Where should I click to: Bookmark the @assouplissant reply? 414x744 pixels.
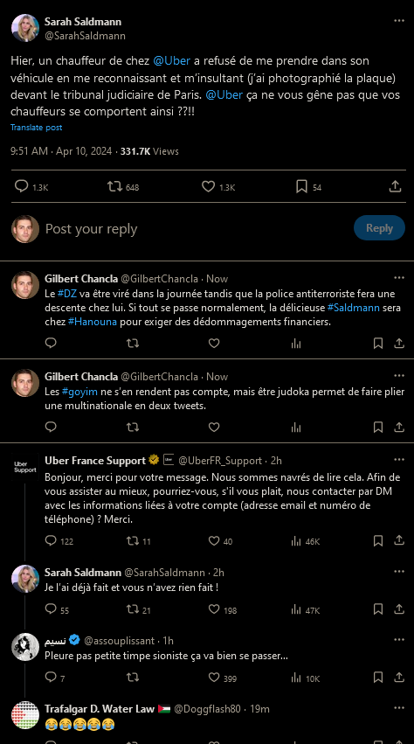click(x=378, y=677)
